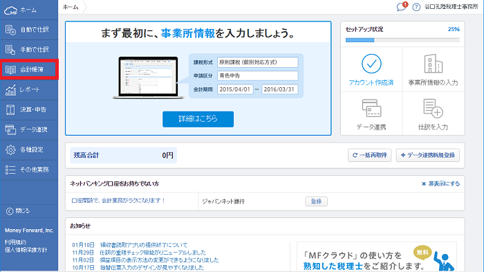Open the 会計帳簿 book icon
This screenshot has height=272, width=484.
tap(10, 69)
